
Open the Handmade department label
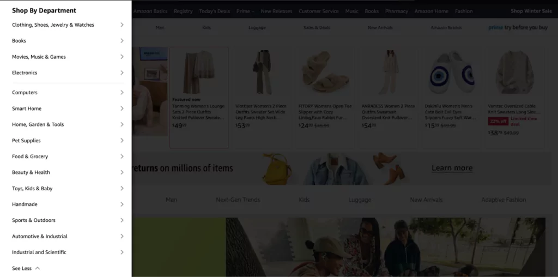25,204
